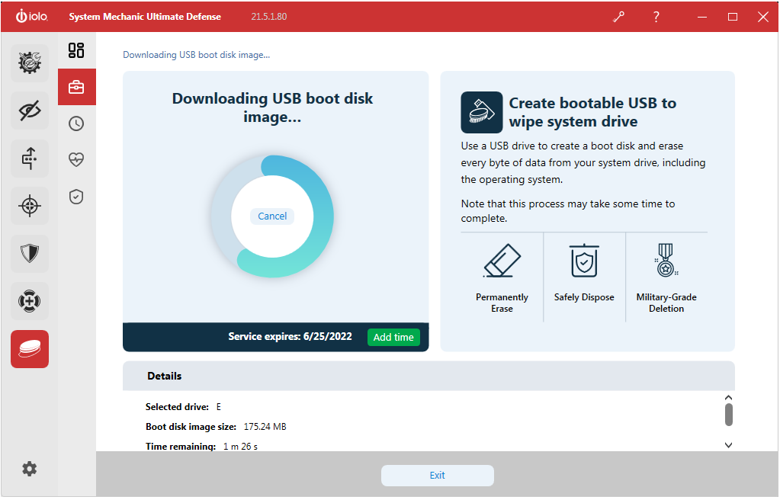This screenshot has height=500, width=780.
Task: Select the signpost arrow module in the sidebar
Action: point(30,159)
